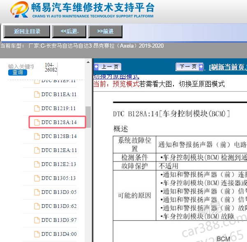Click document icon beside DTC B128B:14
Viewport: 247px width, 242px height.
point(37,136)
